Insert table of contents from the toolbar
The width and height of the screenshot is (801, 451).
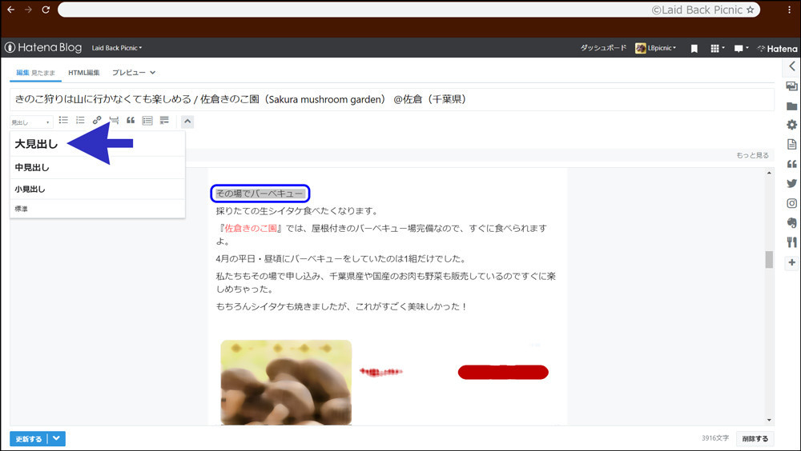point(147,121)
